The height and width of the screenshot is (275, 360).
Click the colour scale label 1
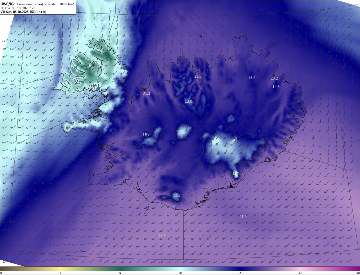(x=60, y=273)
